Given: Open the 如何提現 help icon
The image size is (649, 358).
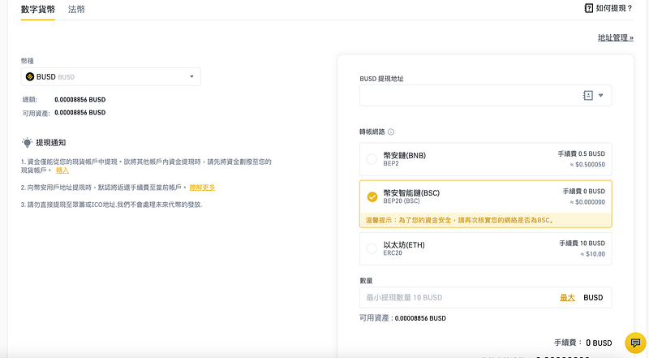Looking at the screenshot, I should click(588, 8).
